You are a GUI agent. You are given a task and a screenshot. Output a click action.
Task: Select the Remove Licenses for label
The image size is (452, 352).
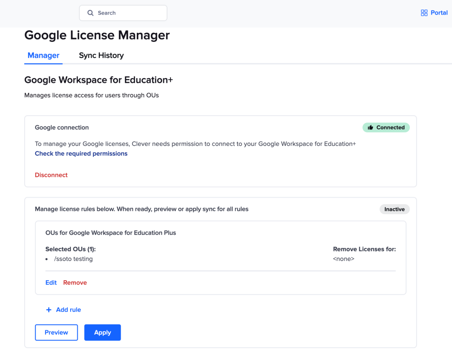[x=365, y=249]
